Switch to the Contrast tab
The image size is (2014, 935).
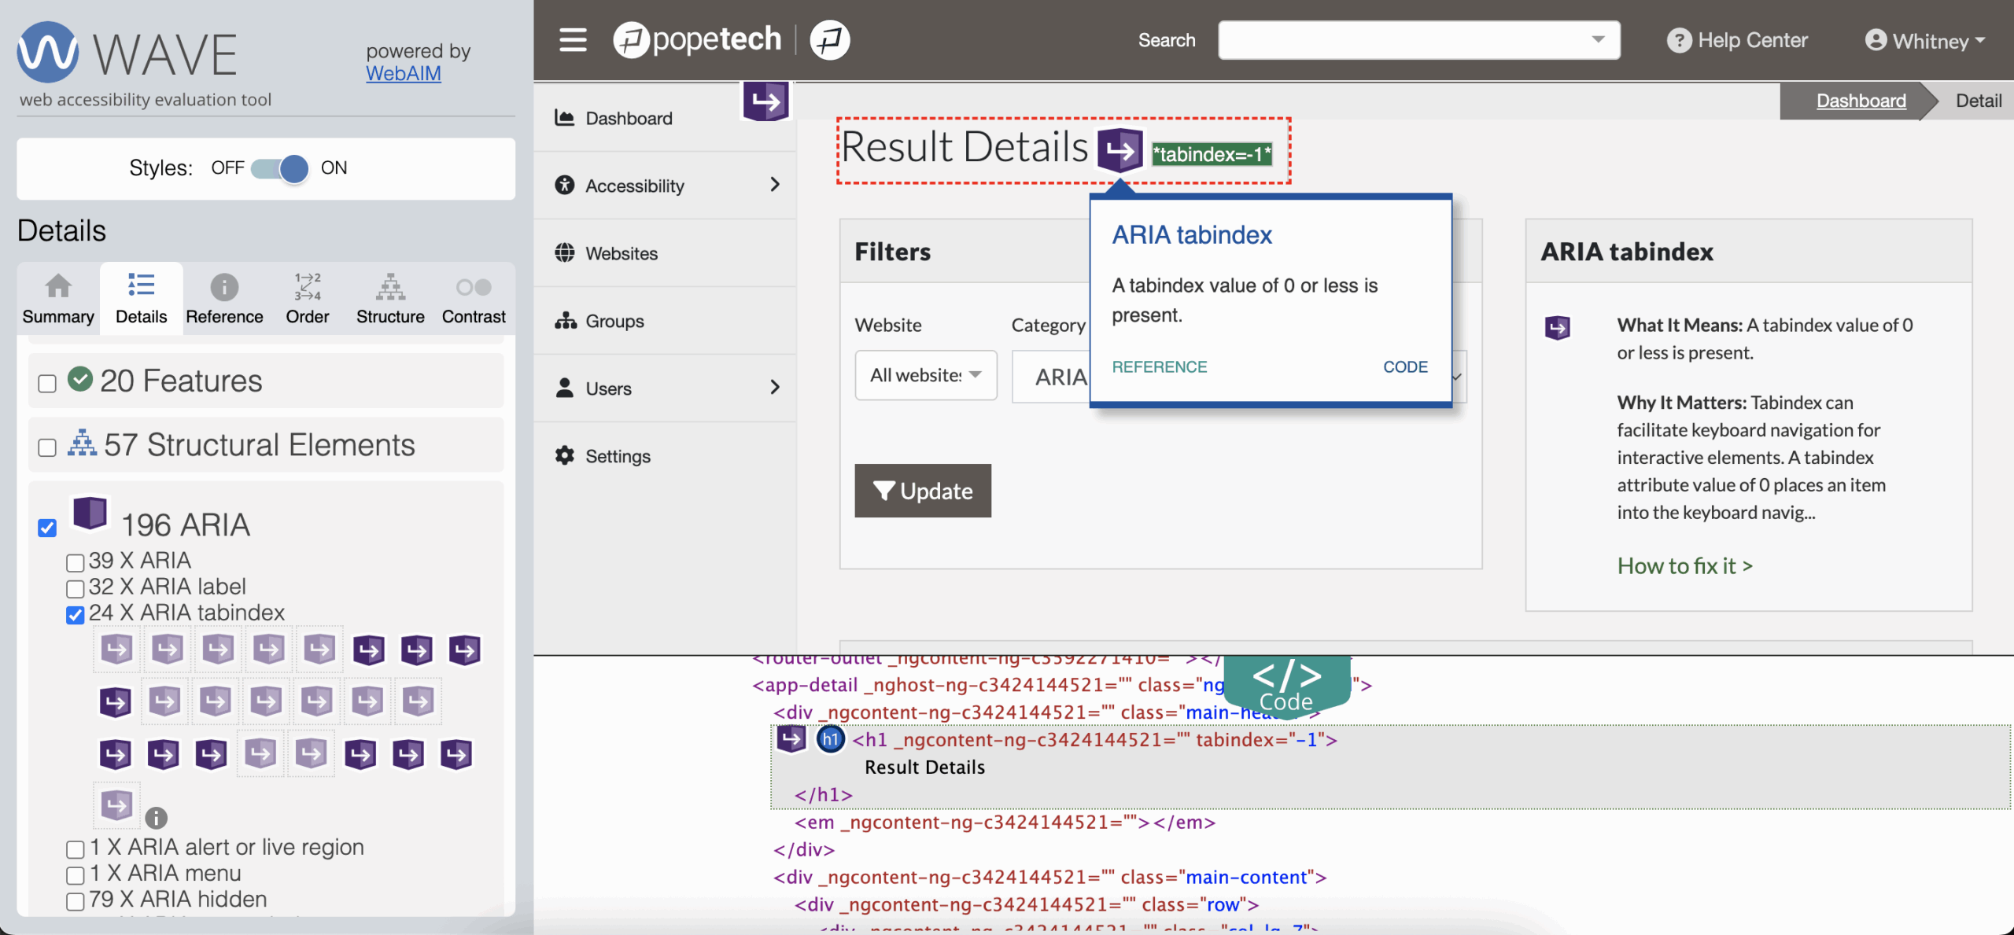[473, 300]
